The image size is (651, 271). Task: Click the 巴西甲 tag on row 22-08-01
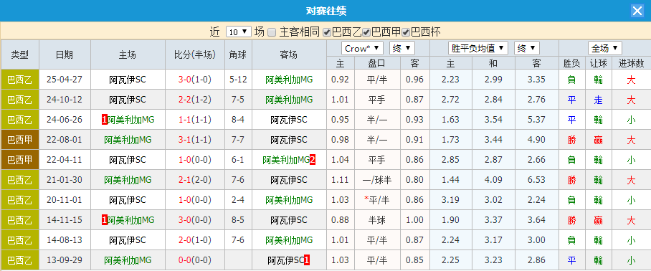pyautogui.click(x=20, y=140)
